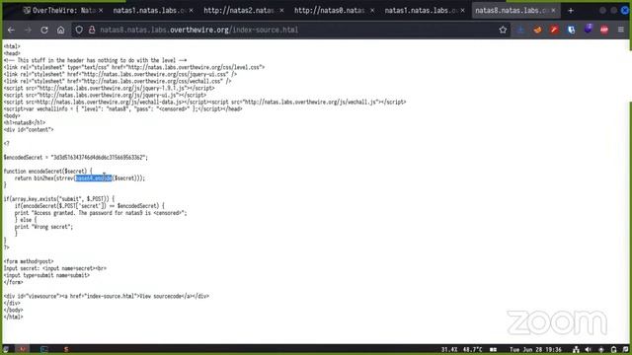Click the print "Wrong secret" line
This screenshot has width=632, height=355.
point(43,227)
